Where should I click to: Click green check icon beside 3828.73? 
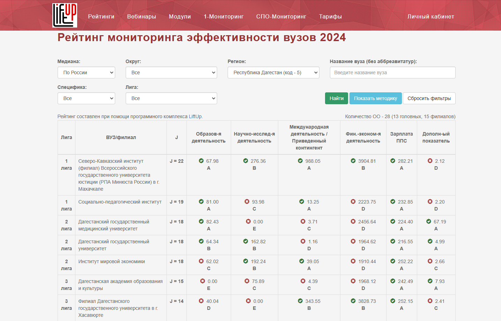(353, 301)
